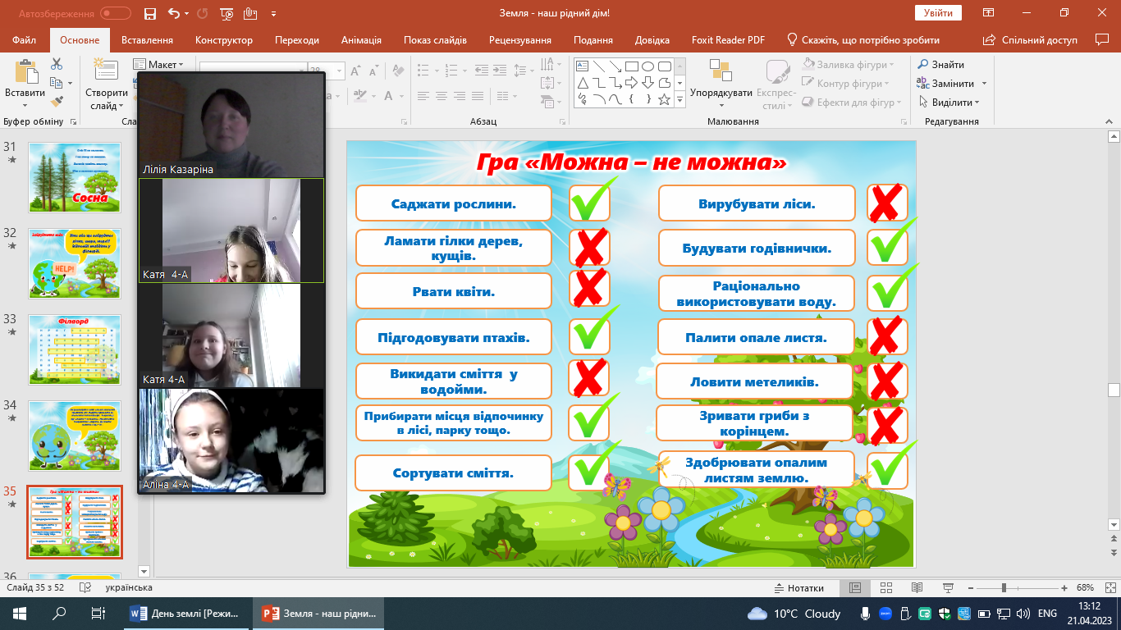Open the Файл menu
Screen dimensions: 1121x630
click(25, 39)
